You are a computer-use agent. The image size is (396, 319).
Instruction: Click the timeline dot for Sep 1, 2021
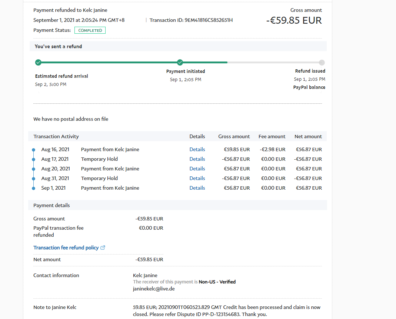click(x=33, y=188)
